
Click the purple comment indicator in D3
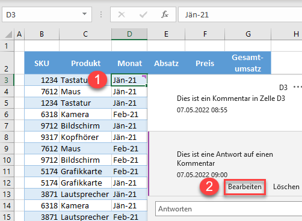pyautogui.click(x=144, y=76)
